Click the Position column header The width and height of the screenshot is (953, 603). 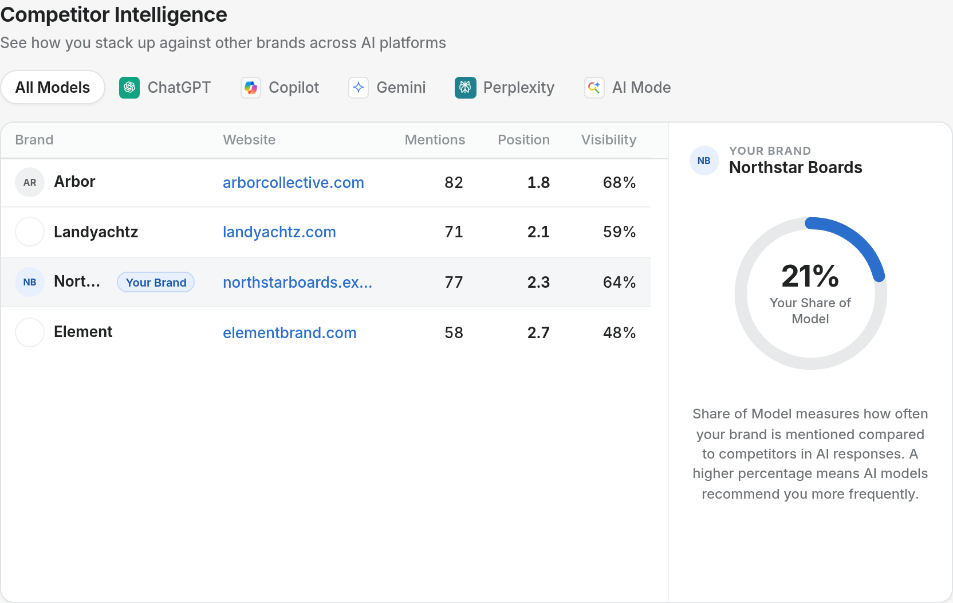pyautogui.click(x=523, y=140)
